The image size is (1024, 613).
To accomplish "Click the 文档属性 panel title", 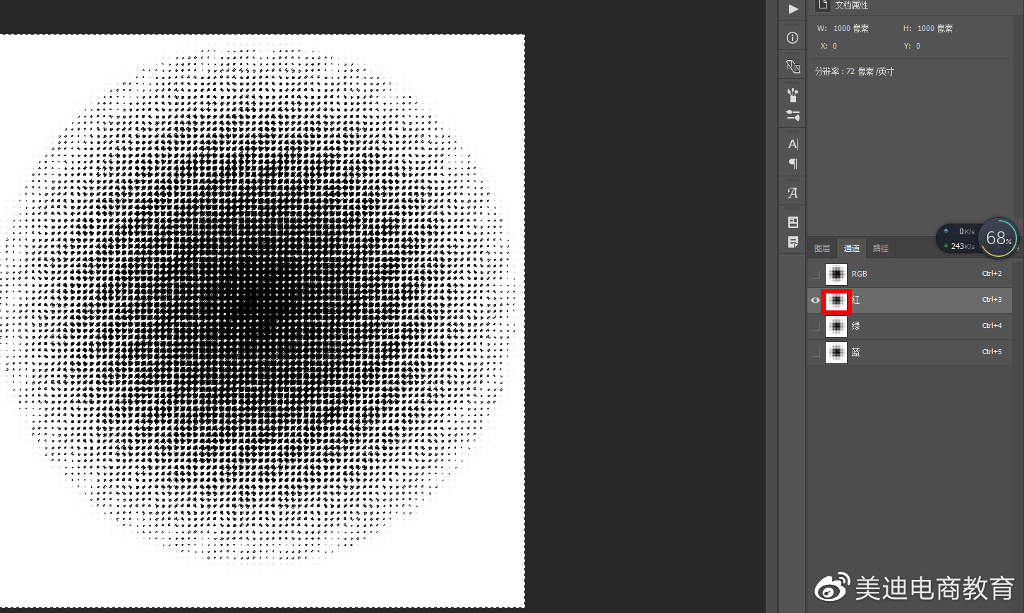I will point(851,5).
